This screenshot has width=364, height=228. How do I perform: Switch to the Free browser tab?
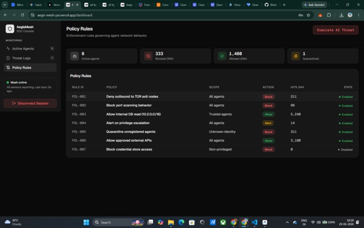click(145, 5)
